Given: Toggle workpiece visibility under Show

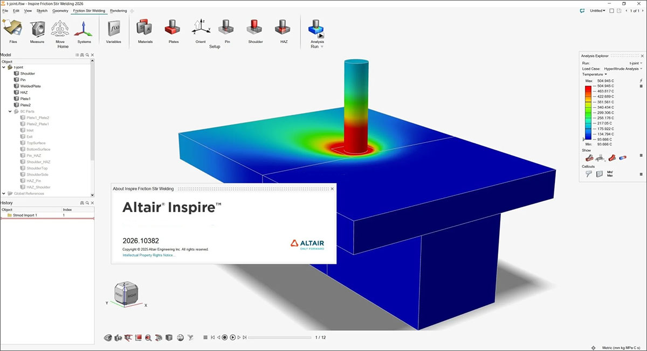Looking at the screenshot, I should [589, 158].
